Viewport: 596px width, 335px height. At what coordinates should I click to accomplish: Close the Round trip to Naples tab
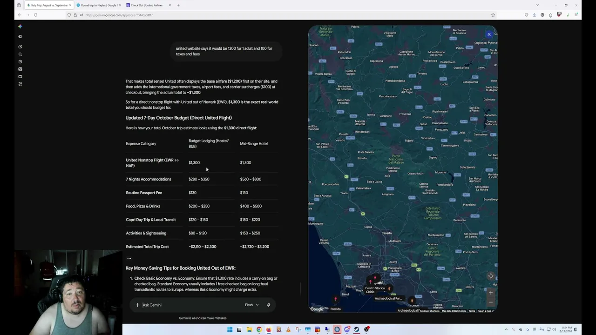120,5
